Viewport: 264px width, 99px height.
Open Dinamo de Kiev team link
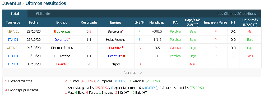62,48
